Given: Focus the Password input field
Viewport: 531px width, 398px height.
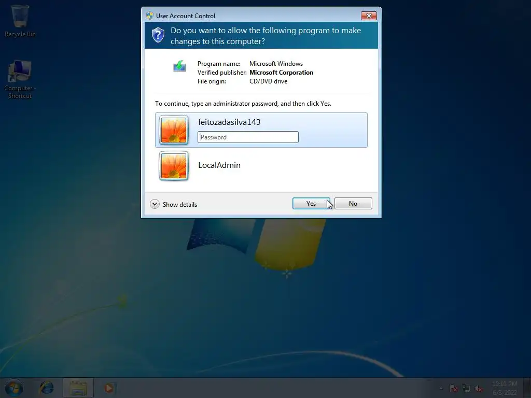Looking at the screenshot, I should pyautogui.click(x=248, y=137).
